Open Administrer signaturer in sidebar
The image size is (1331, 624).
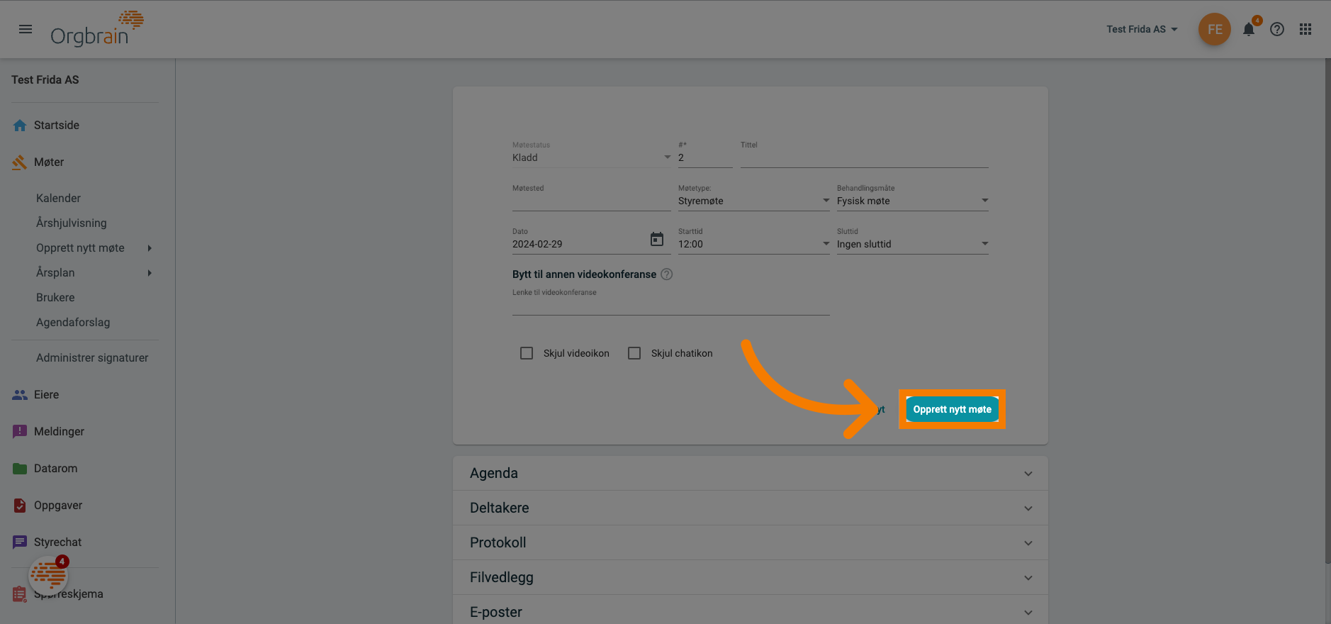point(92,358)
